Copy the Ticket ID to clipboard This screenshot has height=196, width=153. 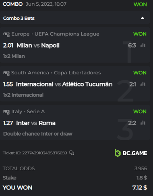pyautogui.click(x=72, y=153)
